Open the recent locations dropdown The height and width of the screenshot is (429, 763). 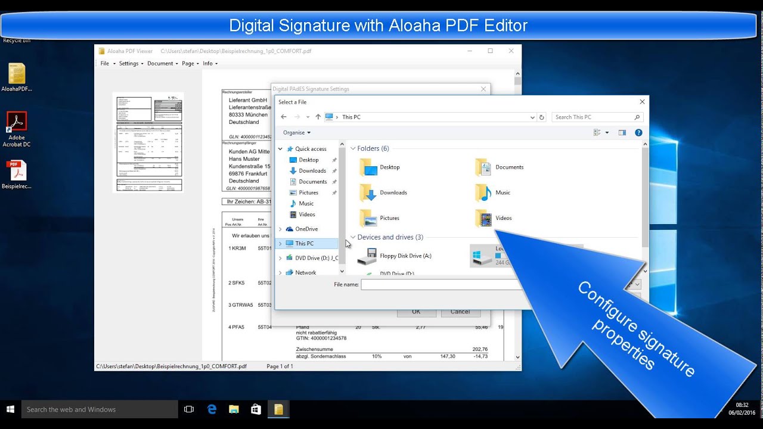tap(308, 117)
